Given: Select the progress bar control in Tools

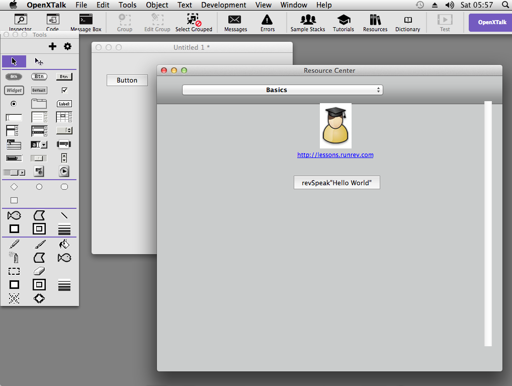Looking at the screenshot, I should pyautogui.click(x=14, y=158).
